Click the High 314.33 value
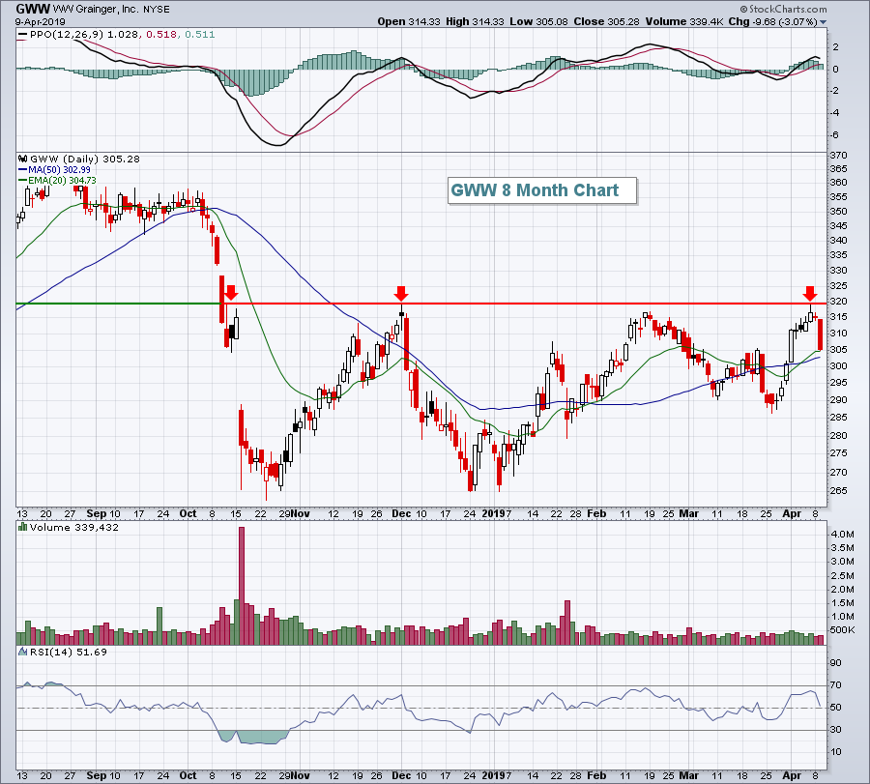Viewport: 870px width, 784px height. 475,21
